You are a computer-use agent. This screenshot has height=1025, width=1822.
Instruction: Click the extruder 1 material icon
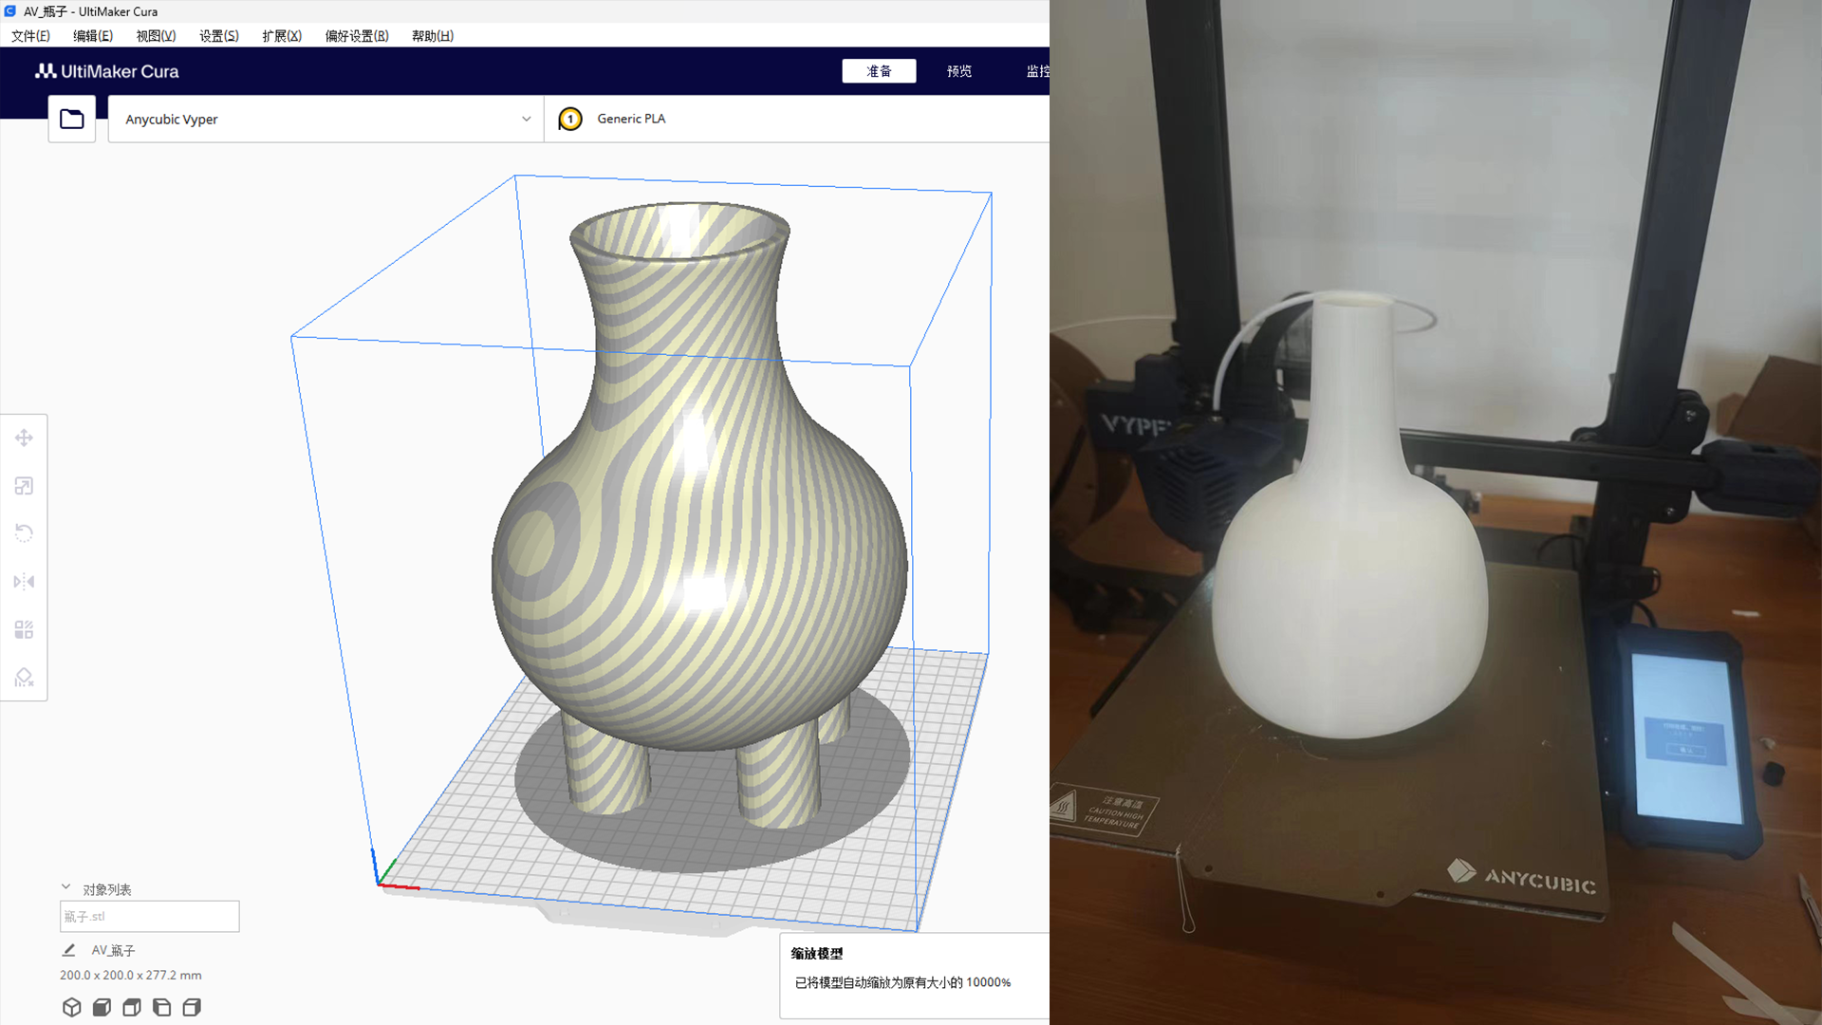coord(570,119)
